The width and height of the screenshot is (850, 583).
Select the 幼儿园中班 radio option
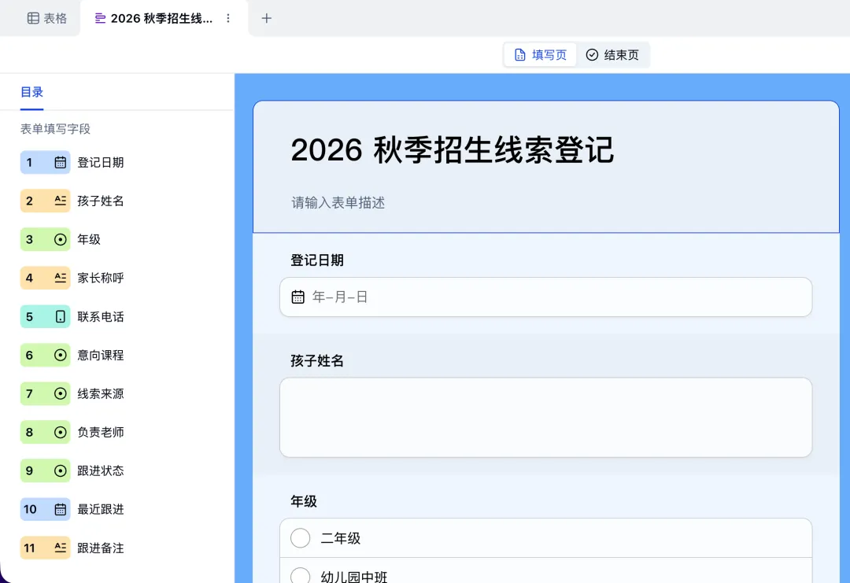point(301,576)
